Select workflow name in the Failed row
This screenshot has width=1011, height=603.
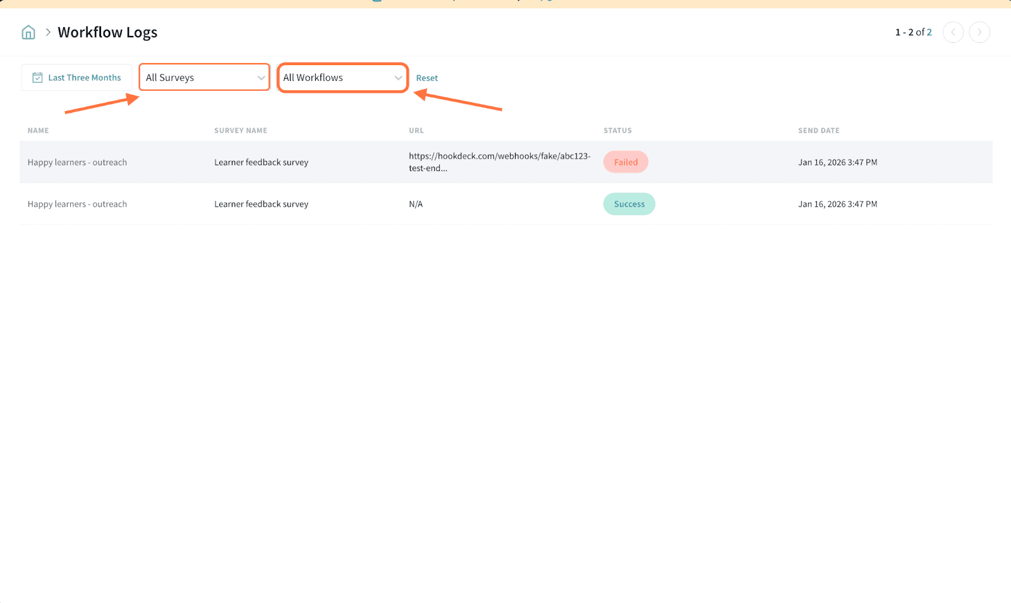(77, 162)
